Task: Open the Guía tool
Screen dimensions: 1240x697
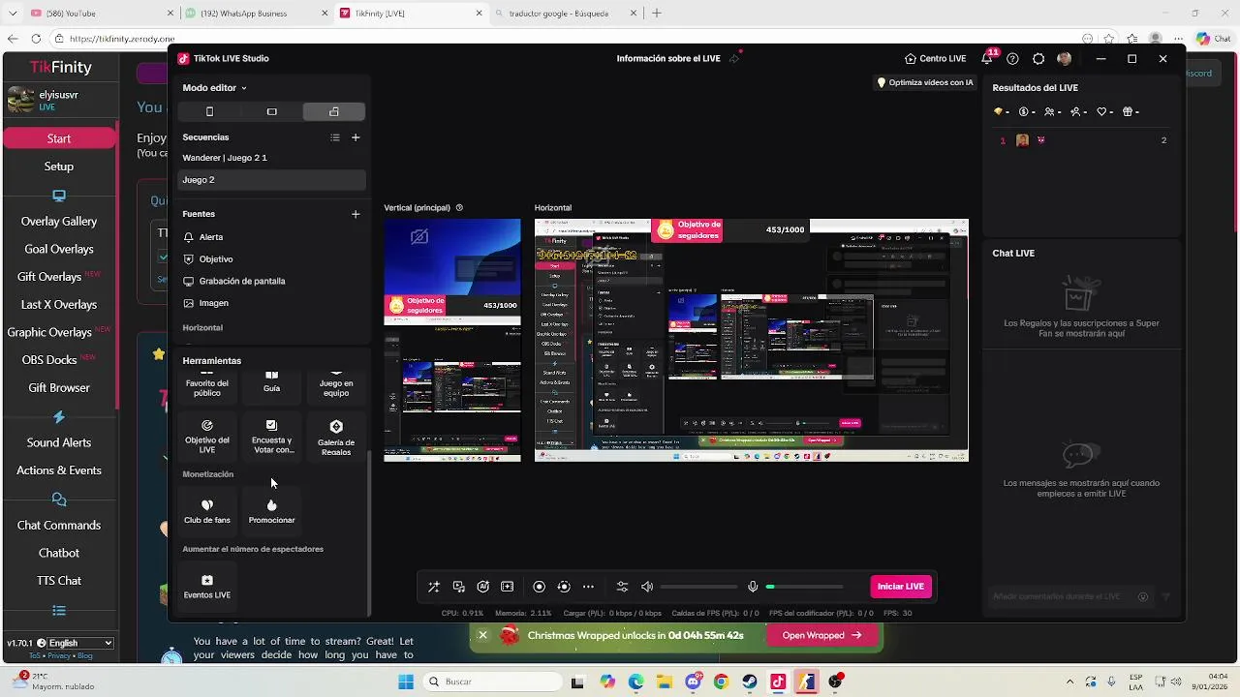Action: [271, 384]
